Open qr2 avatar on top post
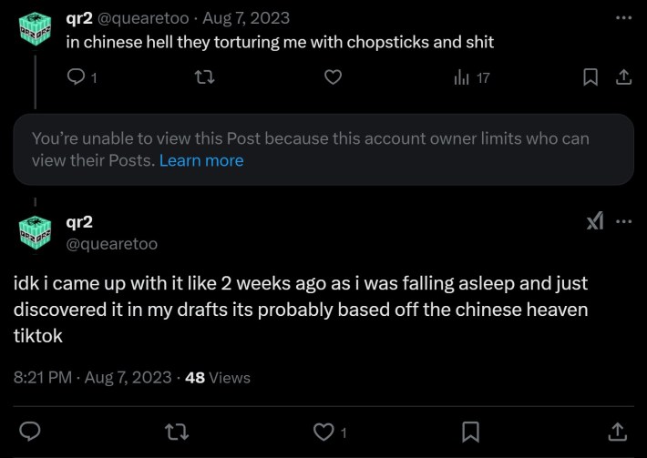The image size is (647, 458). (x=36, y=30)
